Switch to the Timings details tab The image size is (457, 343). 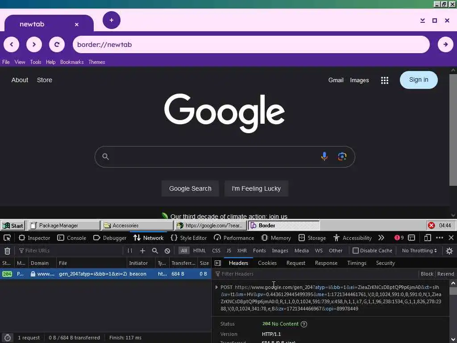coord(357,263)
